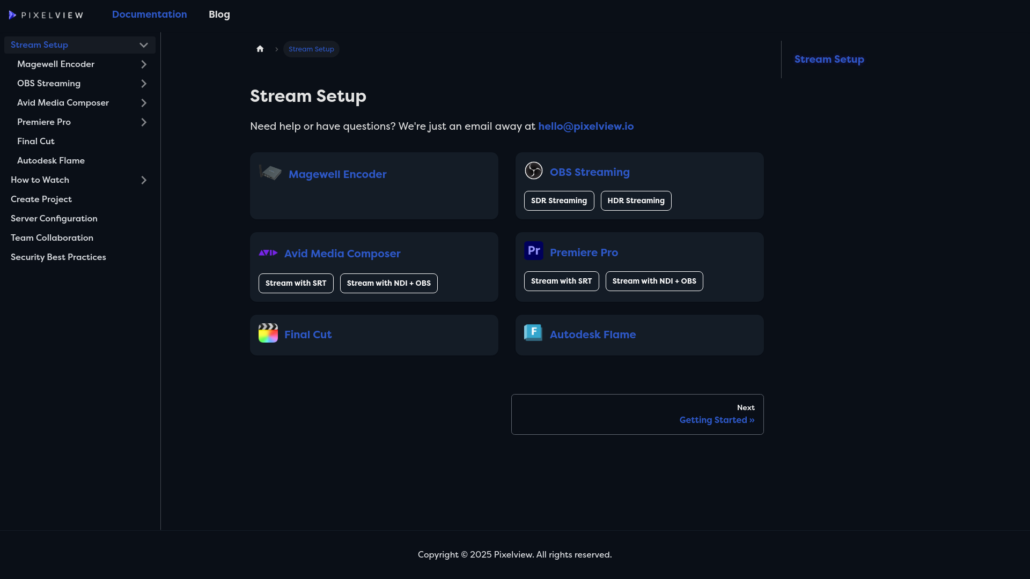
Task: Click the HDR Streaming button
Action: (x=636, y=201)
